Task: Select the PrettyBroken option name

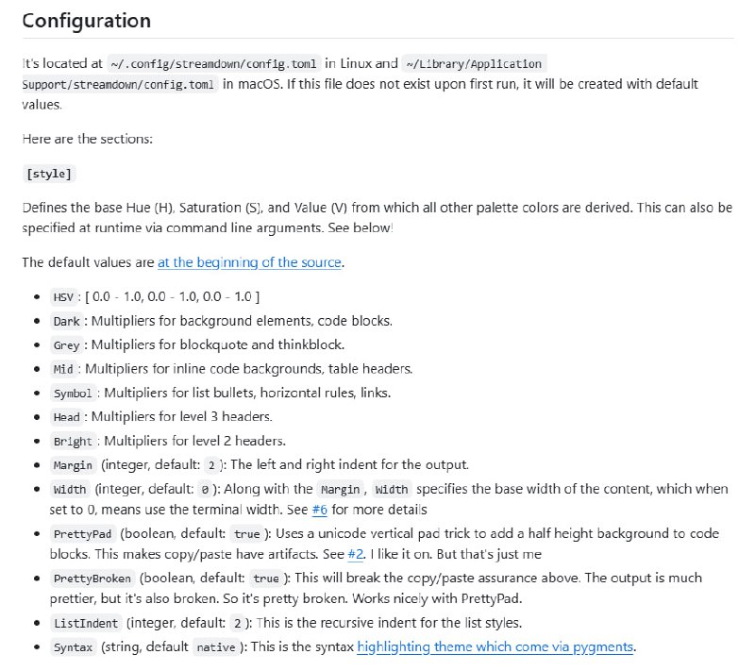Action: [92, 578]
